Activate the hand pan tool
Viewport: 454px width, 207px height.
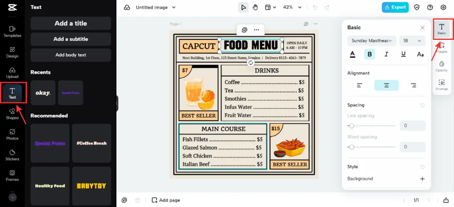pyautogui.click(x=255, y=7)
